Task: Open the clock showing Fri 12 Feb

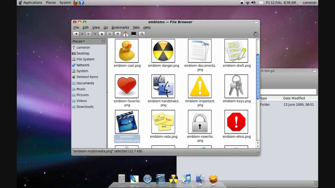Action: pyautogui.click(x=281, y=3)
